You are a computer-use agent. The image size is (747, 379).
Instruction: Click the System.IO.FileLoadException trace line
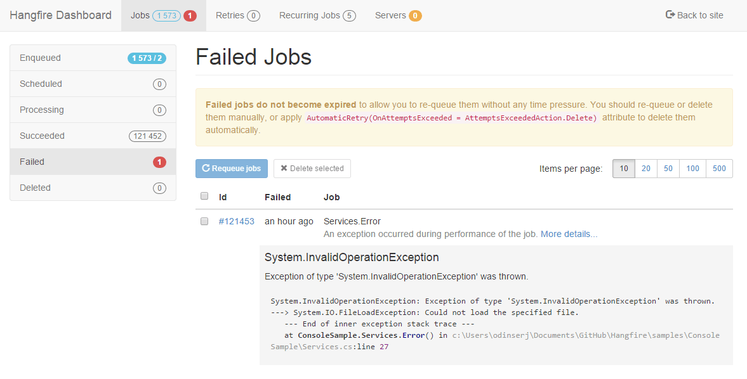(425, 312)
